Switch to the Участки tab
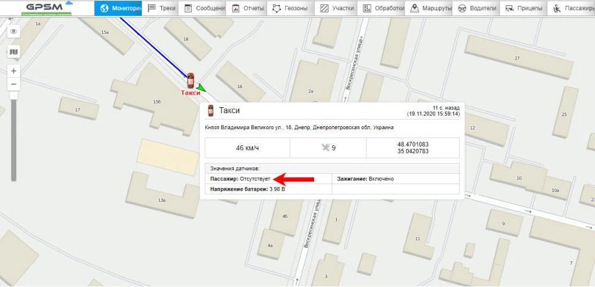This screenshot has width=595, height=287. pos(337,8)
